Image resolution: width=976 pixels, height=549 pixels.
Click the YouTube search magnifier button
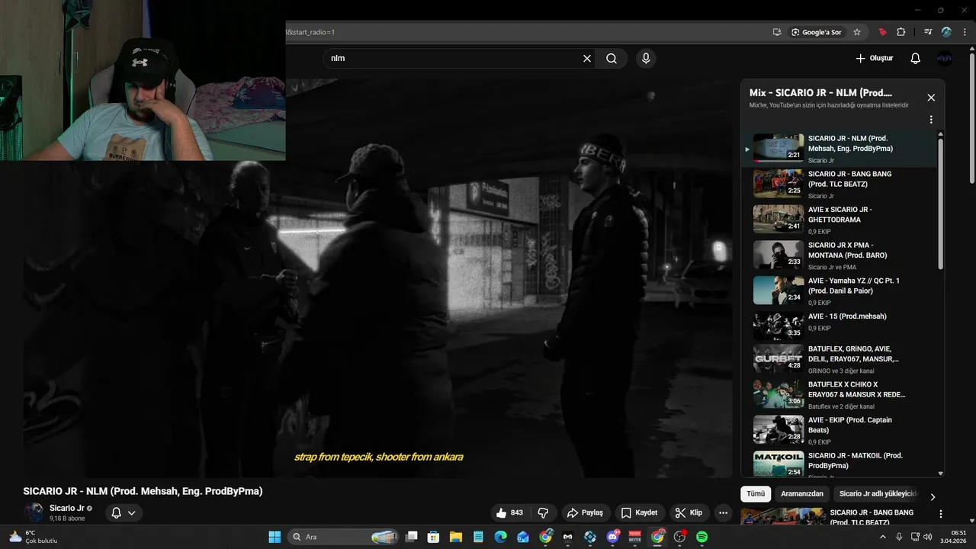pyautogui.click(x=612, y=59)
